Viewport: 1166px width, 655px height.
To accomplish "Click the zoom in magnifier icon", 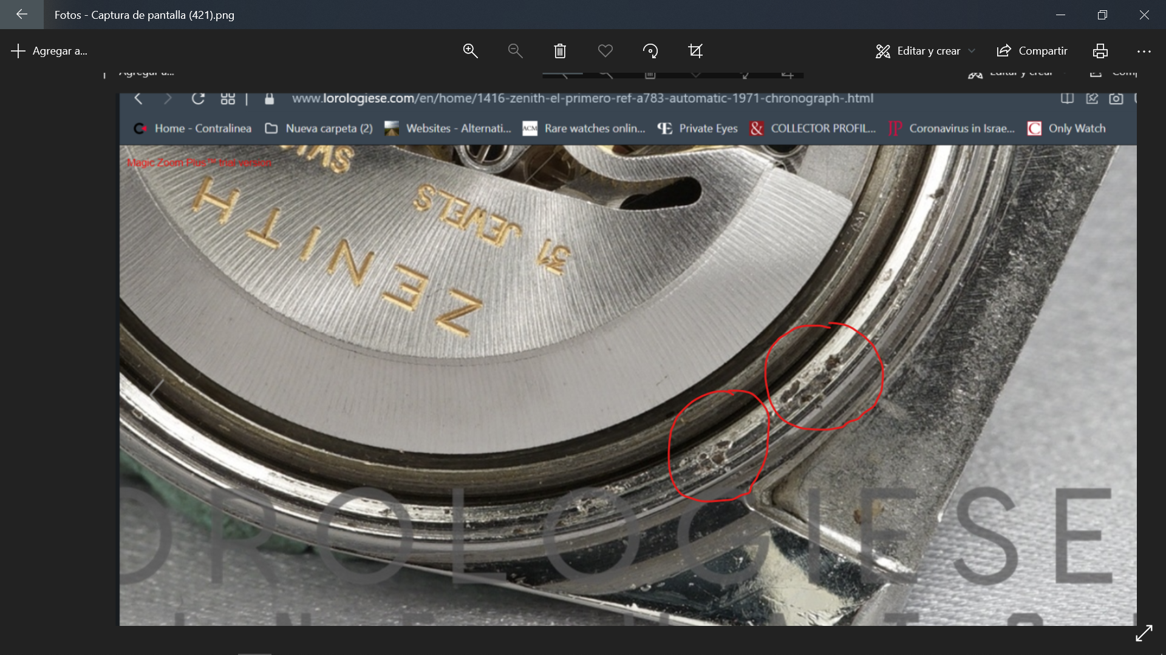I will (x=470, y=51).
